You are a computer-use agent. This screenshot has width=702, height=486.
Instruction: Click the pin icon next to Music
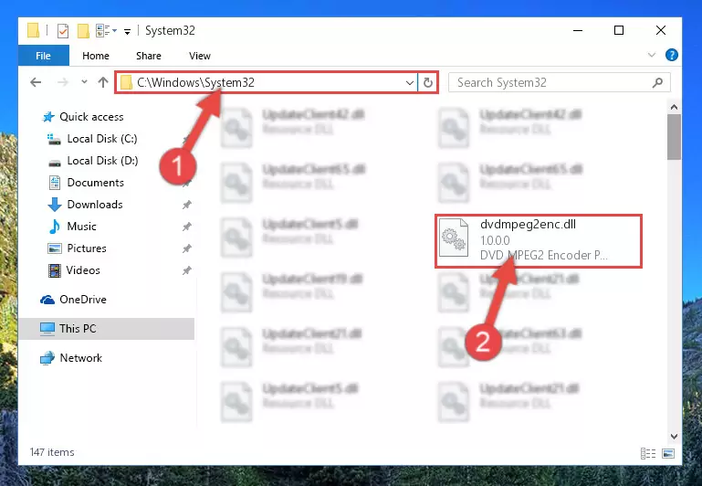click(187, 227)
